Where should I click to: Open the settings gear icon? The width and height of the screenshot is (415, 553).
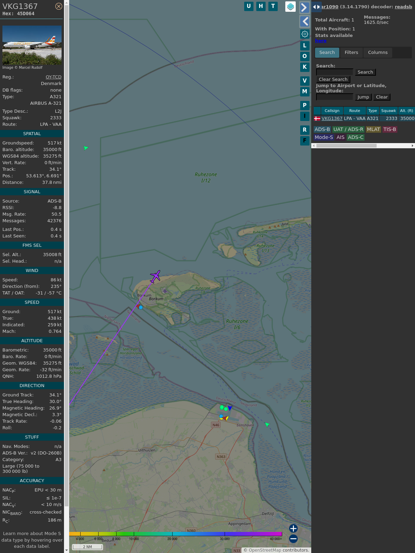tap(305, 34)
